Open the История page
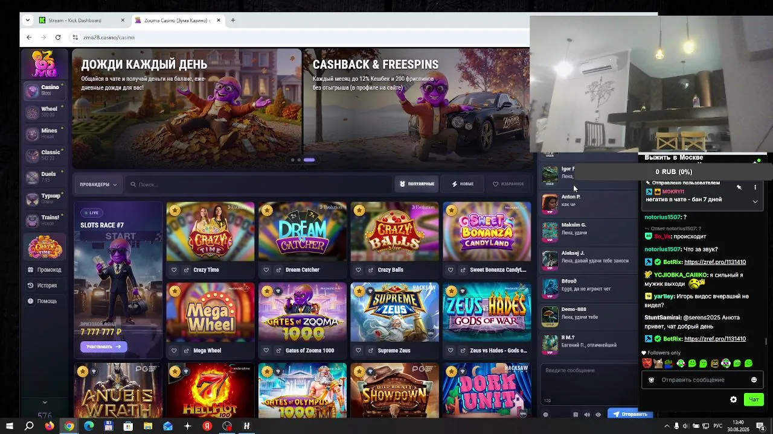773x434 pixels. tap(42, 286)
